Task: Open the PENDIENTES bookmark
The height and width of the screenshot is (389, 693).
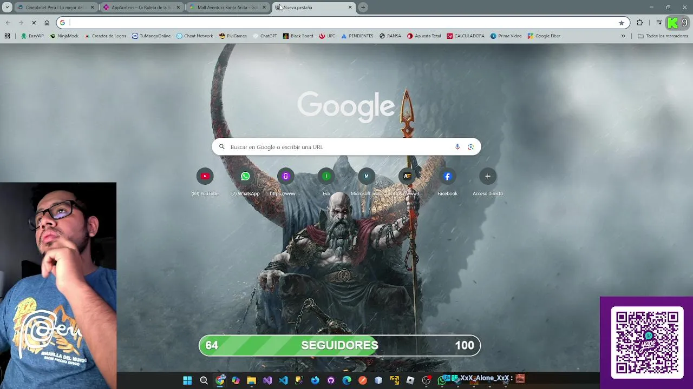Action: coord(357,36)
